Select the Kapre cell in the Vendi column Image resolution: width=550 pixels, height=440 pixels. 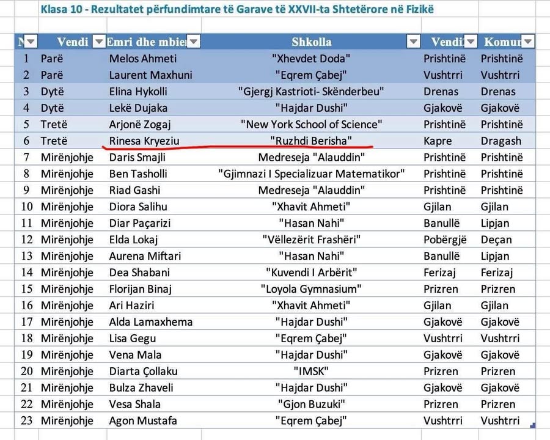click(x=438, y=141)
